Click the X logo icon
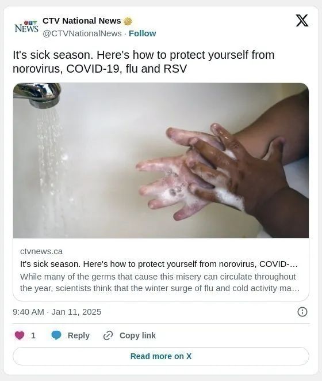The image size is (322, 381). [x=302, y=21]
